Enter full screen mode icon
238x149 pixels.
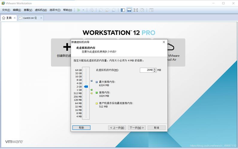[136, 10]
